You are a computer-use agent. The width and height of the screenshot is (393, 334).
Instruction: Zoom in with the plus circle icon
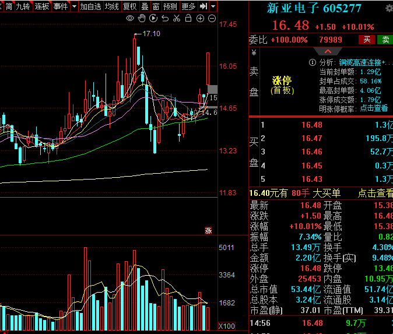[200, 18]
